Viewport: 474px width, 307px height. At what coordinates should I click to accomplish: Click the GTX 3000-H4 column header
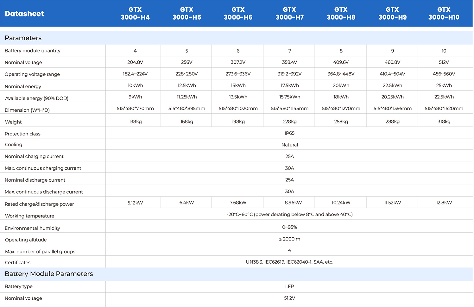pyautogui.click(x=135, y=14)
